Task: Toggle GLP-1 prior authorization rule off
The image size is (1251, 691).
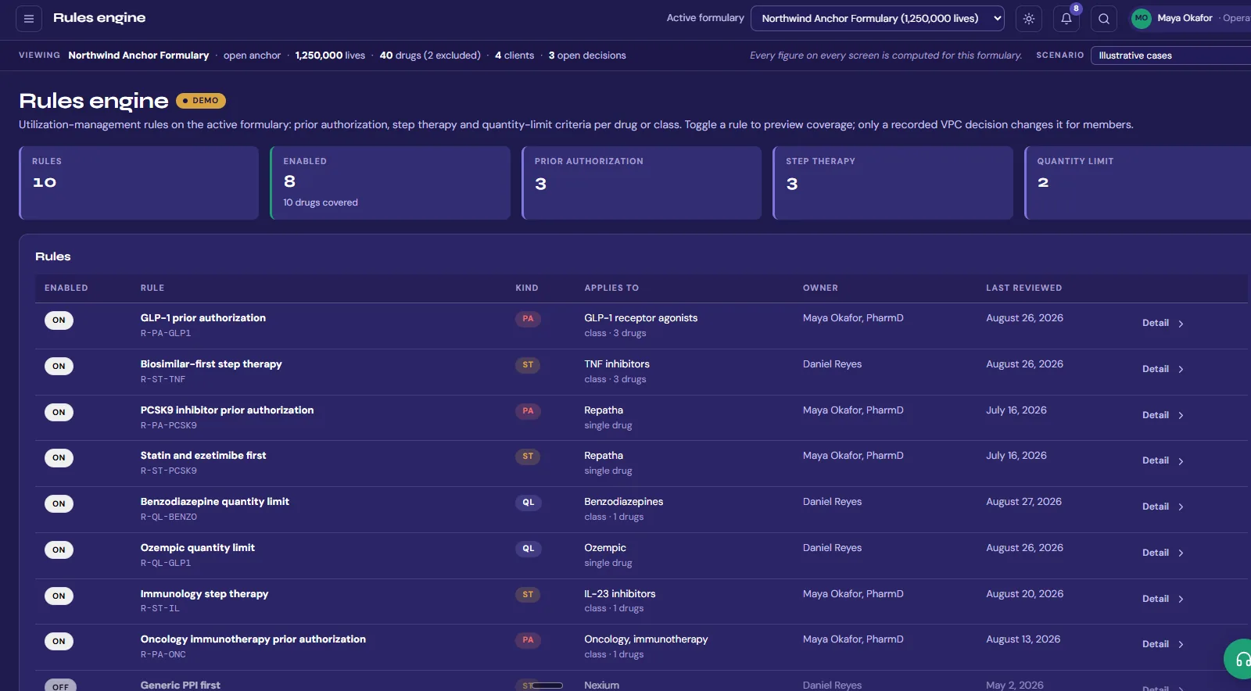Action: 59,320
